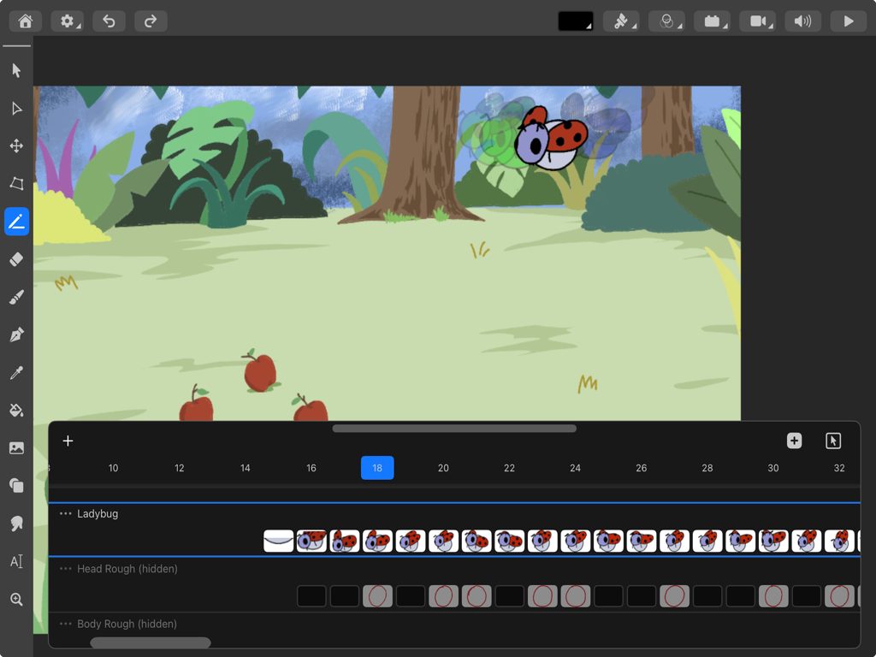Enable the timeline selection mode cursor
Image resolution: width=876 pixels, height=657 pixels.
tap(831, 441)
